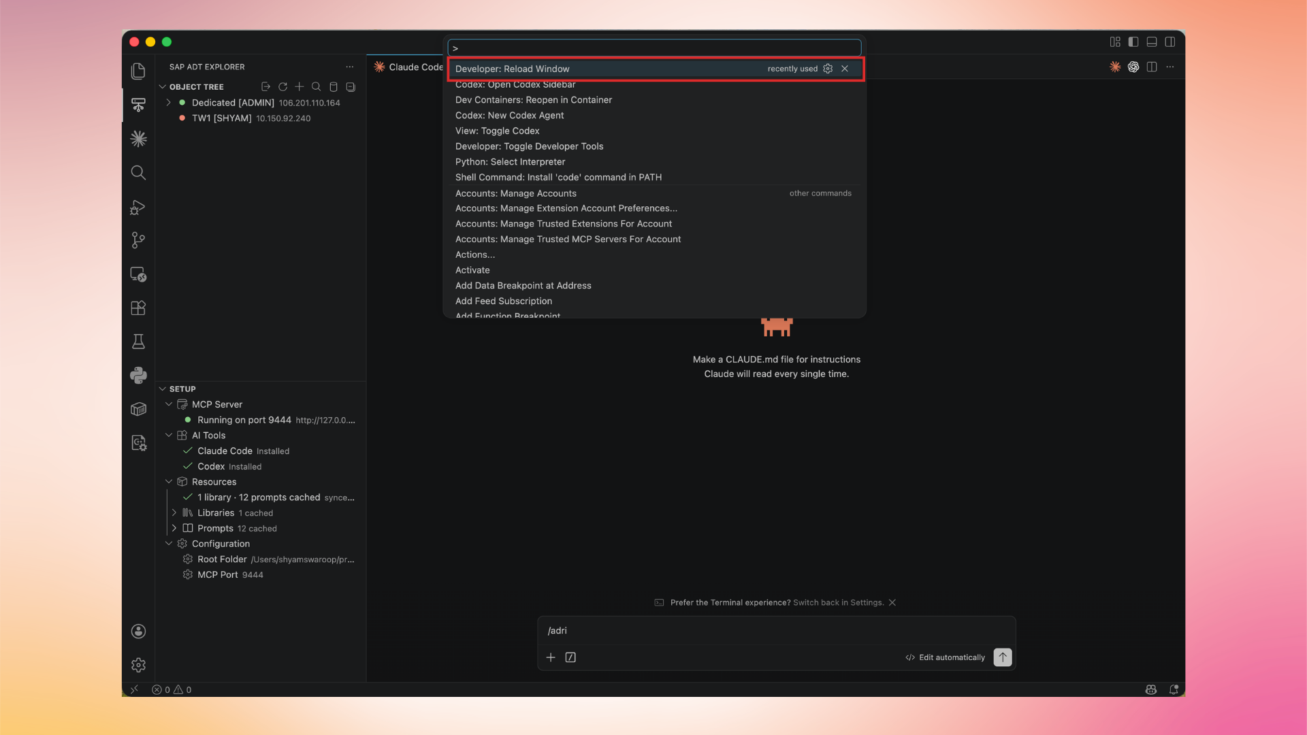Open the Source Control view icon
Image resolution: width=1307 pixels, height=735 pixels.
pyautogui.click(x=138, y=240)
